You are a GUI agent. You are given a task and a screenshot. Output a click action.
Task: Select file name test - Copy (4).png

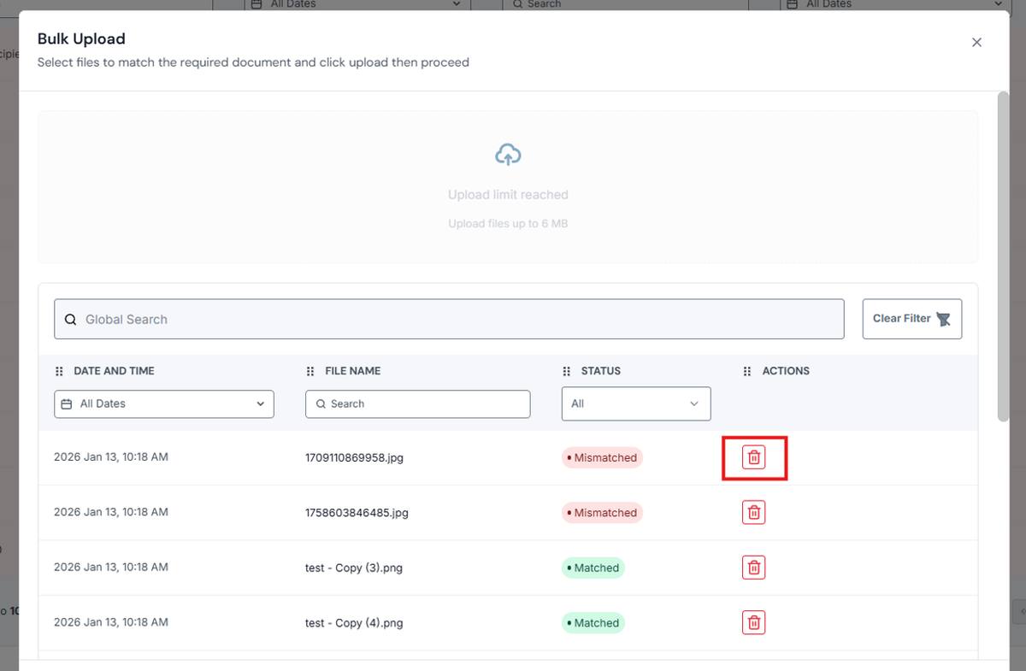pos(354,623)
